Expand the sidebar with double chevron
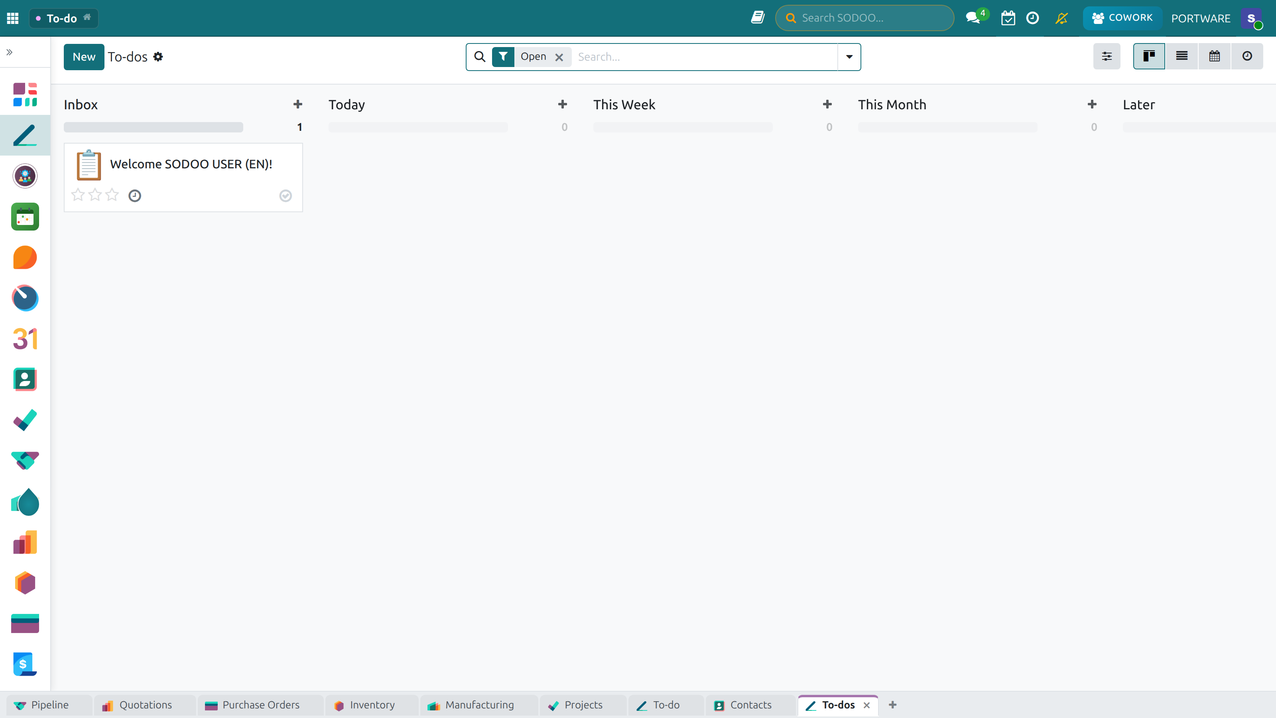 10,52
